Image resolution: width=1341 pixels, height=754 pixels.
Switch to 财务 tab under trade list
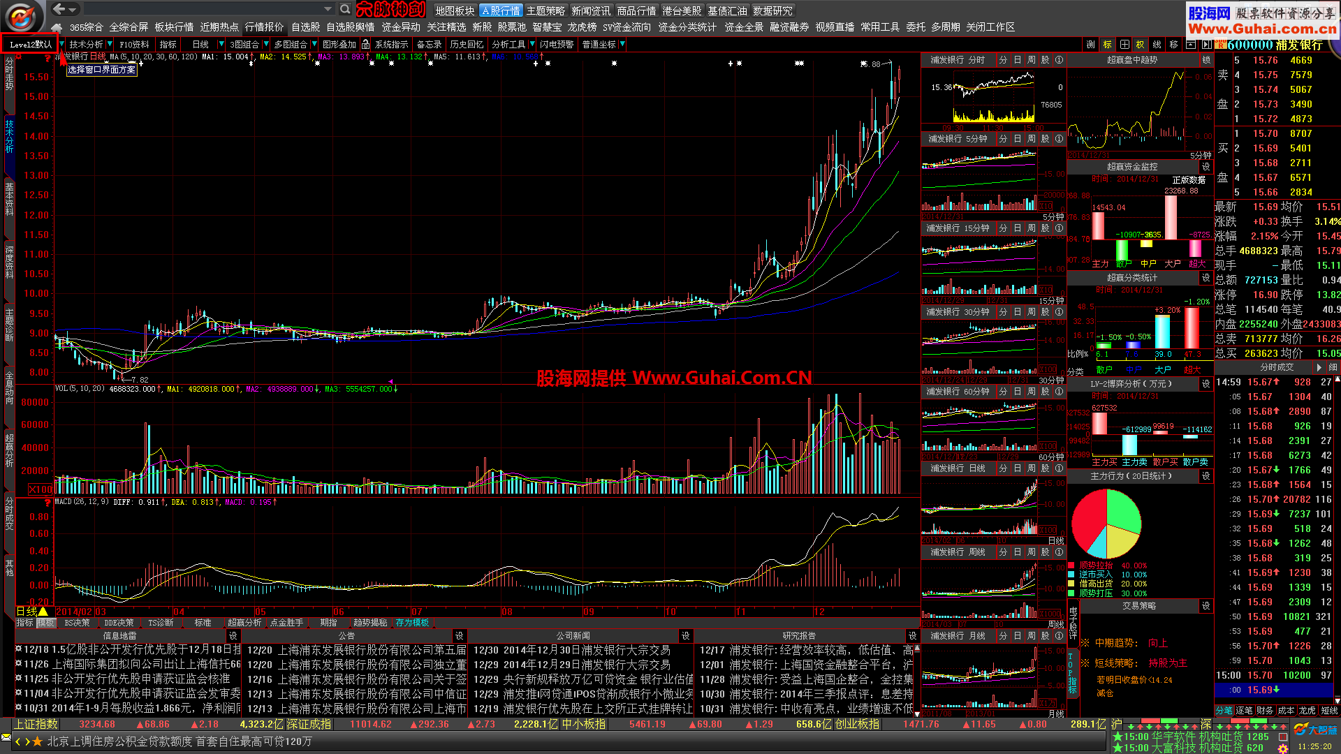tap(1265, 710)
